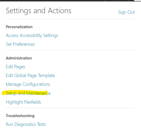This screenshot has width=141, height=130.
Task: Open Edit Pages under Administration
Action: (15, 67)
